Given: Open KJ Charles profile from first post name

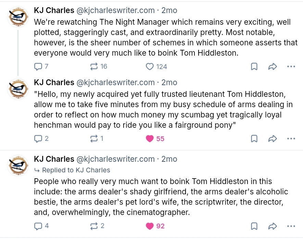Looking at the screenshot, I should (54, 11).
